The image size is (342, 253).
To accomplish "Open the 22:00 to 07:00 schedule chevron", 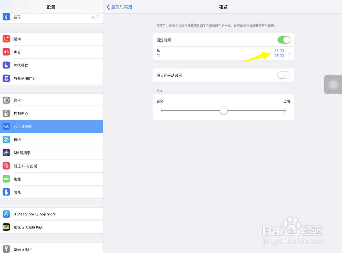I will click(289, 53).
